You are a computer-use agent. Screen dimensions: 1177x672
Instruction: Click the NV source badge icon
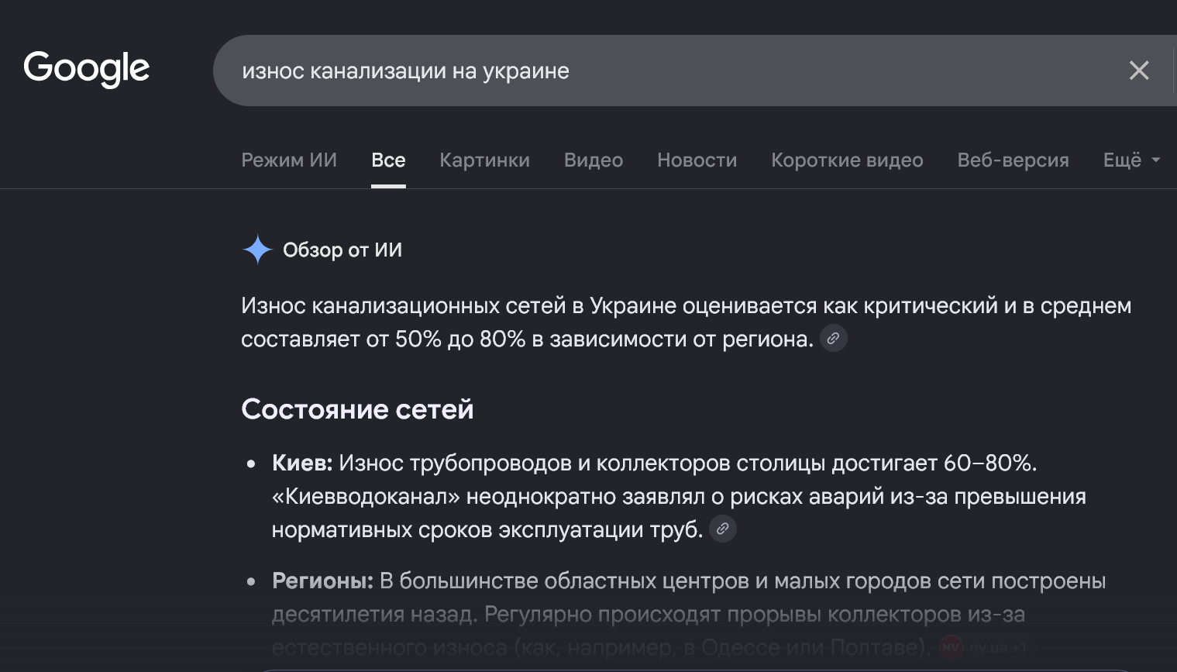click(x=951, y=647)
